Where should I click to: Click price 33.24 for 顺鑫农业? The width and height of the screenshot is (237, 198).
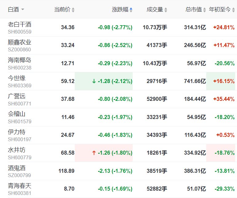68,45
